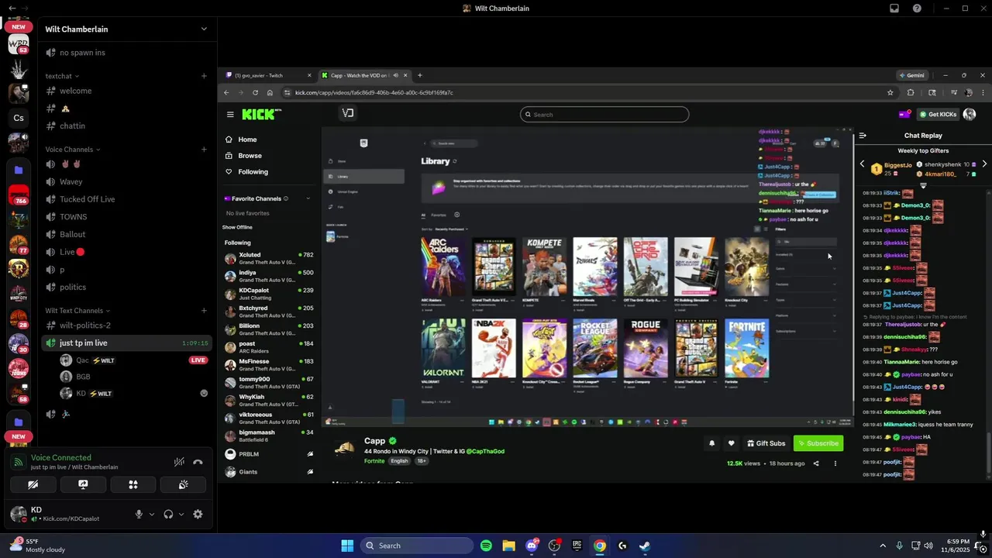Image resolution: width=992 pixels, height=558 pixels.
Task: Subscribe to Capp channel
Action: [x=818, y=443]
